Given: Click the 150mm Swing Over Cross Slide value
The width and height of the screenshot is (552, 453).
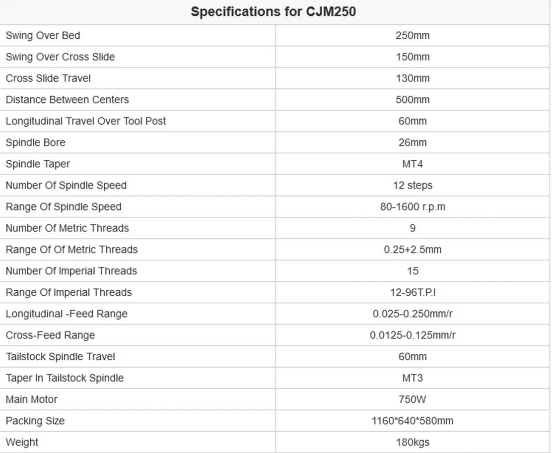Looking at the screenshot, I should 413,57.
